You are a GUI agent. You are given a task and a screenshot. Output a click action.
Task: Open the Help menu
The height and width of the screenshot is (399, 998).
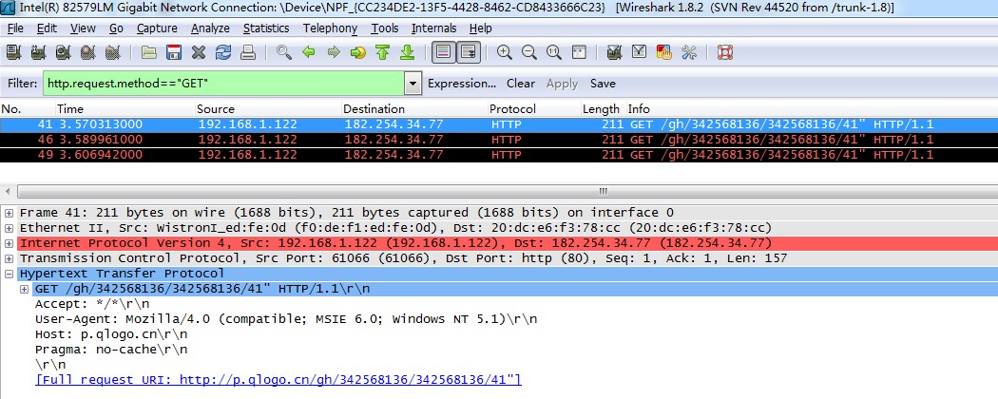click(481, 28)
